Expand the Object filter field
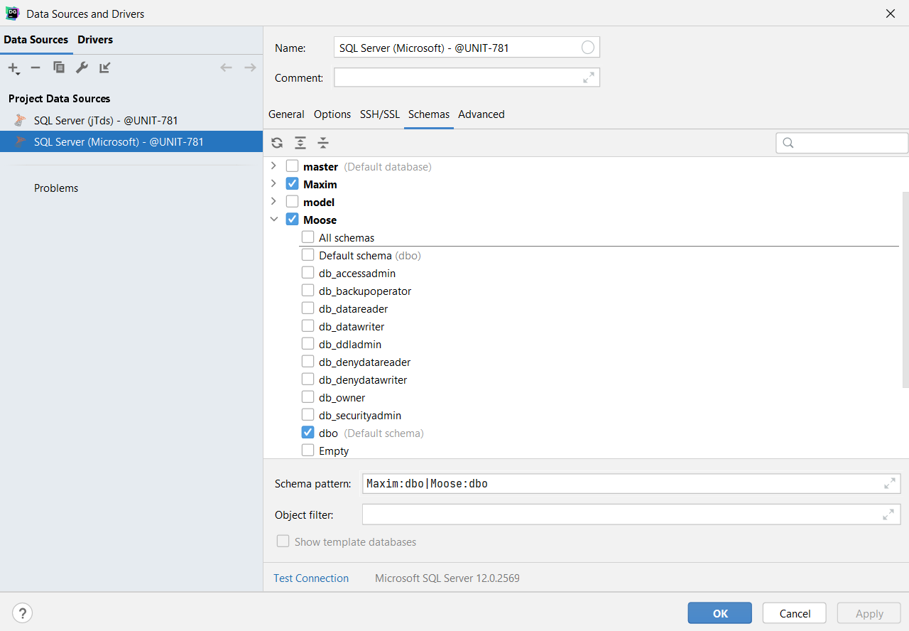This screenshot has height=631, width=909. click(888, 514)
